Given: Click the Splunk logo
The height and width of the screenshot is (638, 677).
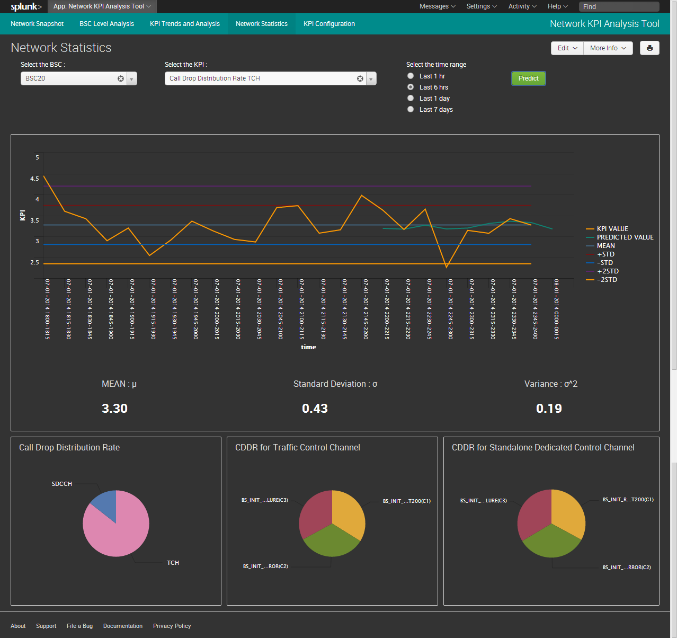Looking at the screenshot, I should (26, 6).
